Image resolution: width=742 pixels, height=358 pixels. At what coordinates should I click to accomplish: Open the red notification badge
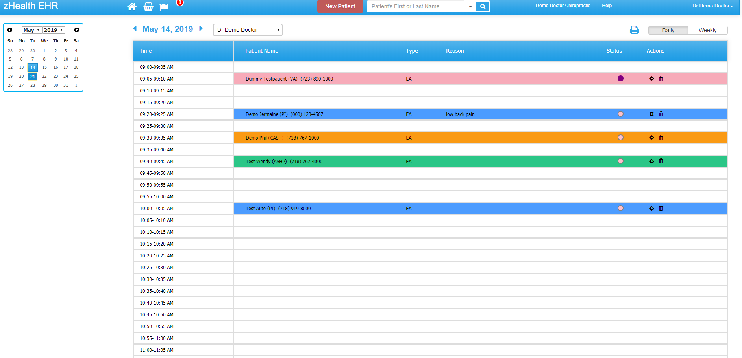pyautogui.click(x=180, y=2)
